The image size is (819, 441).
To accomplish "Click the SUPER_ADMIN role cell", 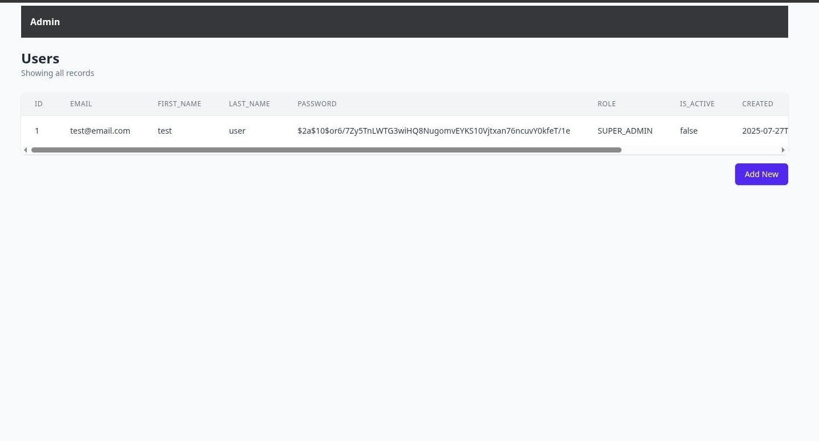I will click(x=625, y=131).
